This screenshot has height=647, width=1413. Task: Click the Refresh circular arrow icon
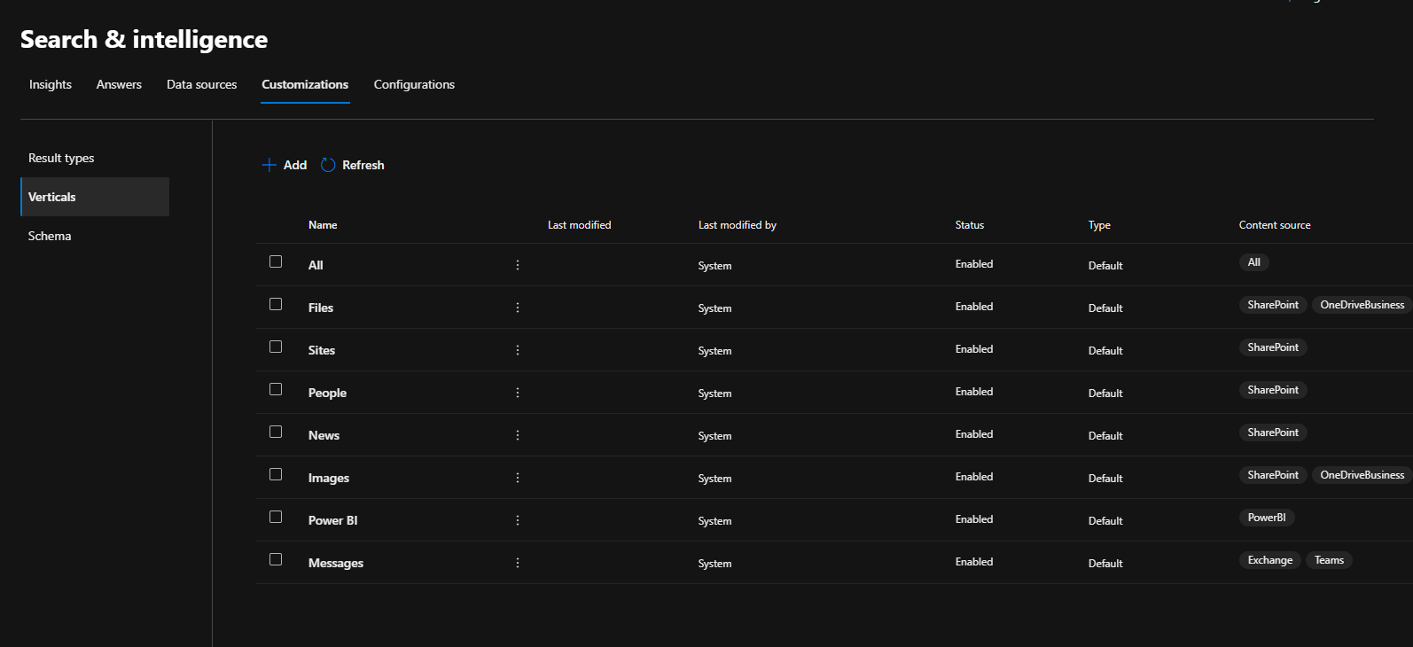[x=328, y=165]
